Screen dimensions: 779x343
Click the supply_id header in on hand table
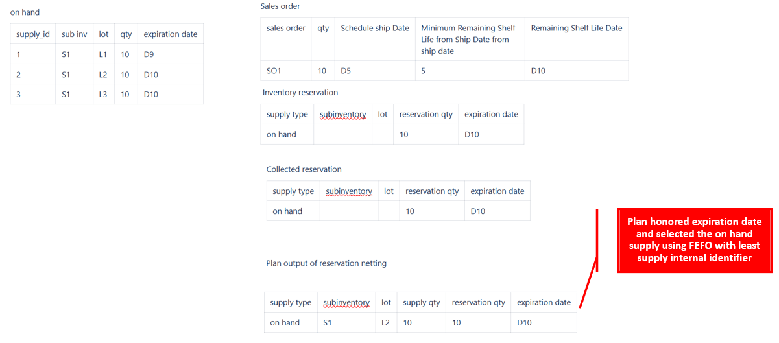tap(33, 34)
